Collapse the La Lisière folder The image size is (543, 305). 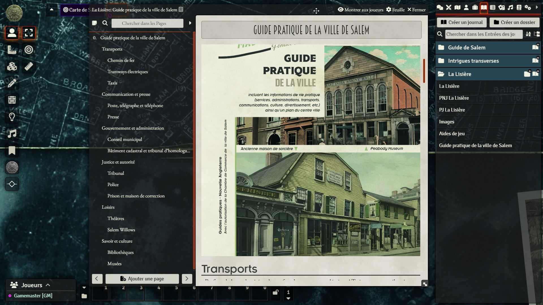(x=460, y=74)
